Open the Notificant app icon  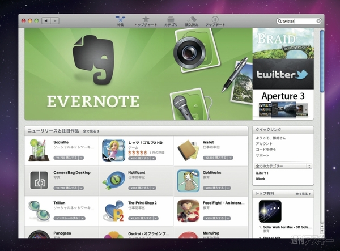point(114,180)
